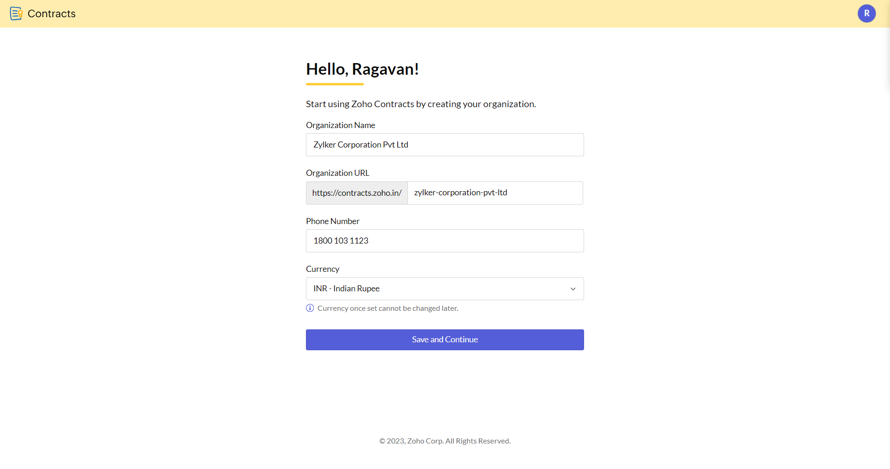Click the Phone Number label
The image size is (890, 469).
(332, 221)
